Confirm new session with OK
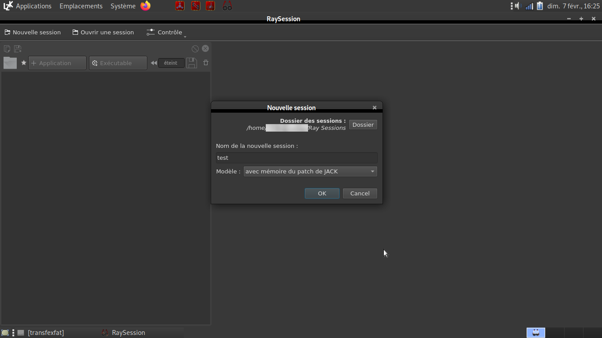 [322, 194]
